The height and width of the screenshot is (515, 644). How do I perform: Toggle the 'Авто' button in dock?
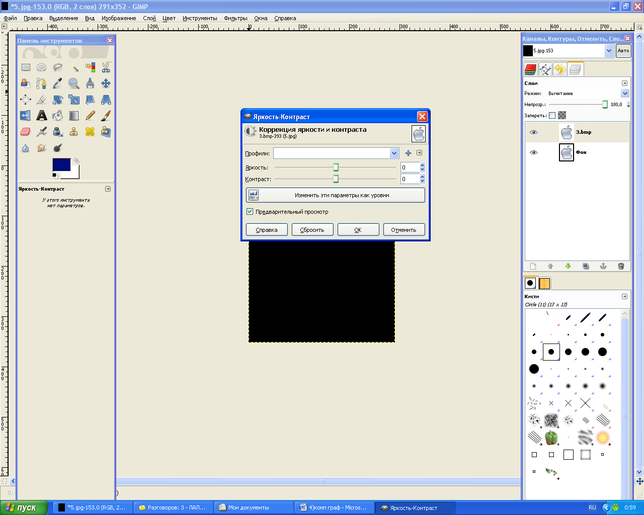(623, 51)
